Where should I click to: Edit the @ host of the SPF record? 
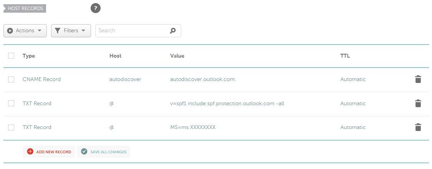click(x=112, y=104)
